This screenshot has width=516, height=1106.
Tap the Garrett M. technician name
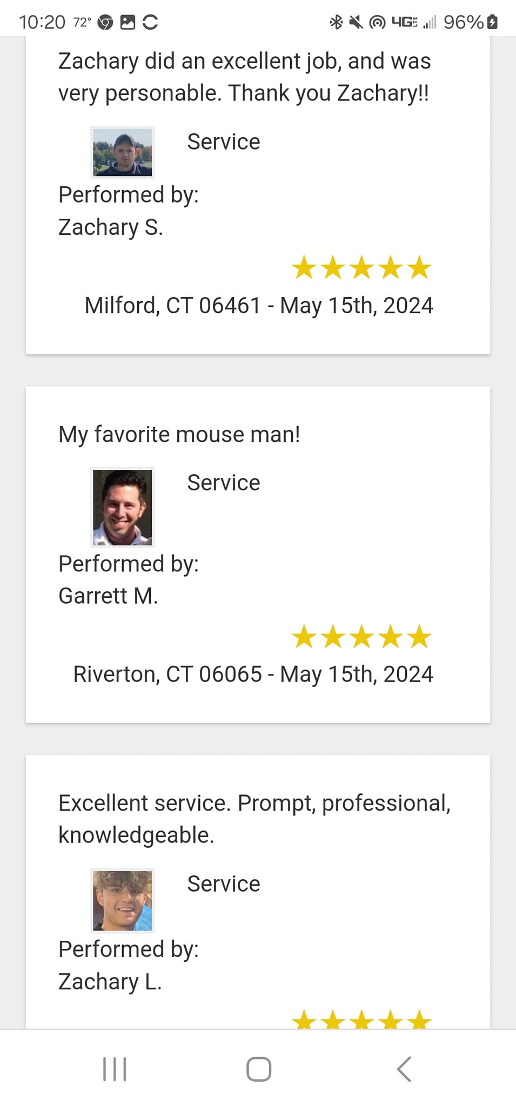108,596
